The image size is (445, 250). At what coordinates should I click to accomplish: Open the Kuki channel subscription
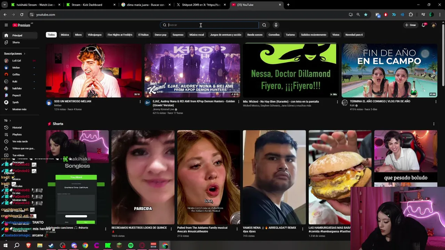[x=19, y=82]
